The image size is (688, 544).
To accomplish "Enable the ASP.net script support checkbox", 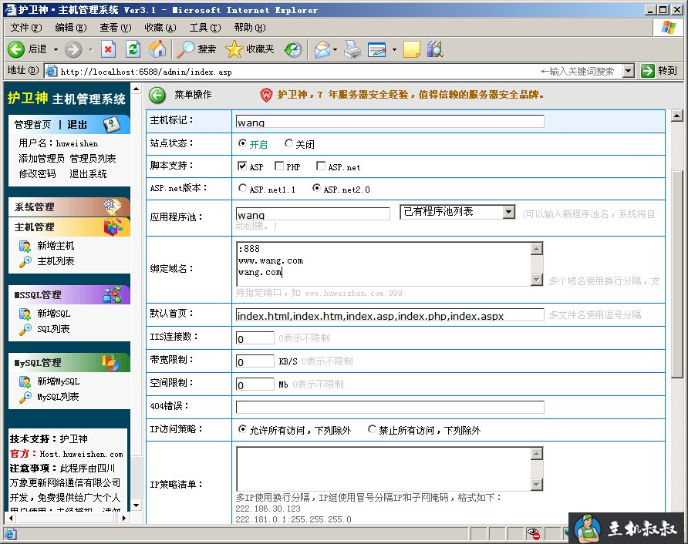I will click(x=321, y=166).
